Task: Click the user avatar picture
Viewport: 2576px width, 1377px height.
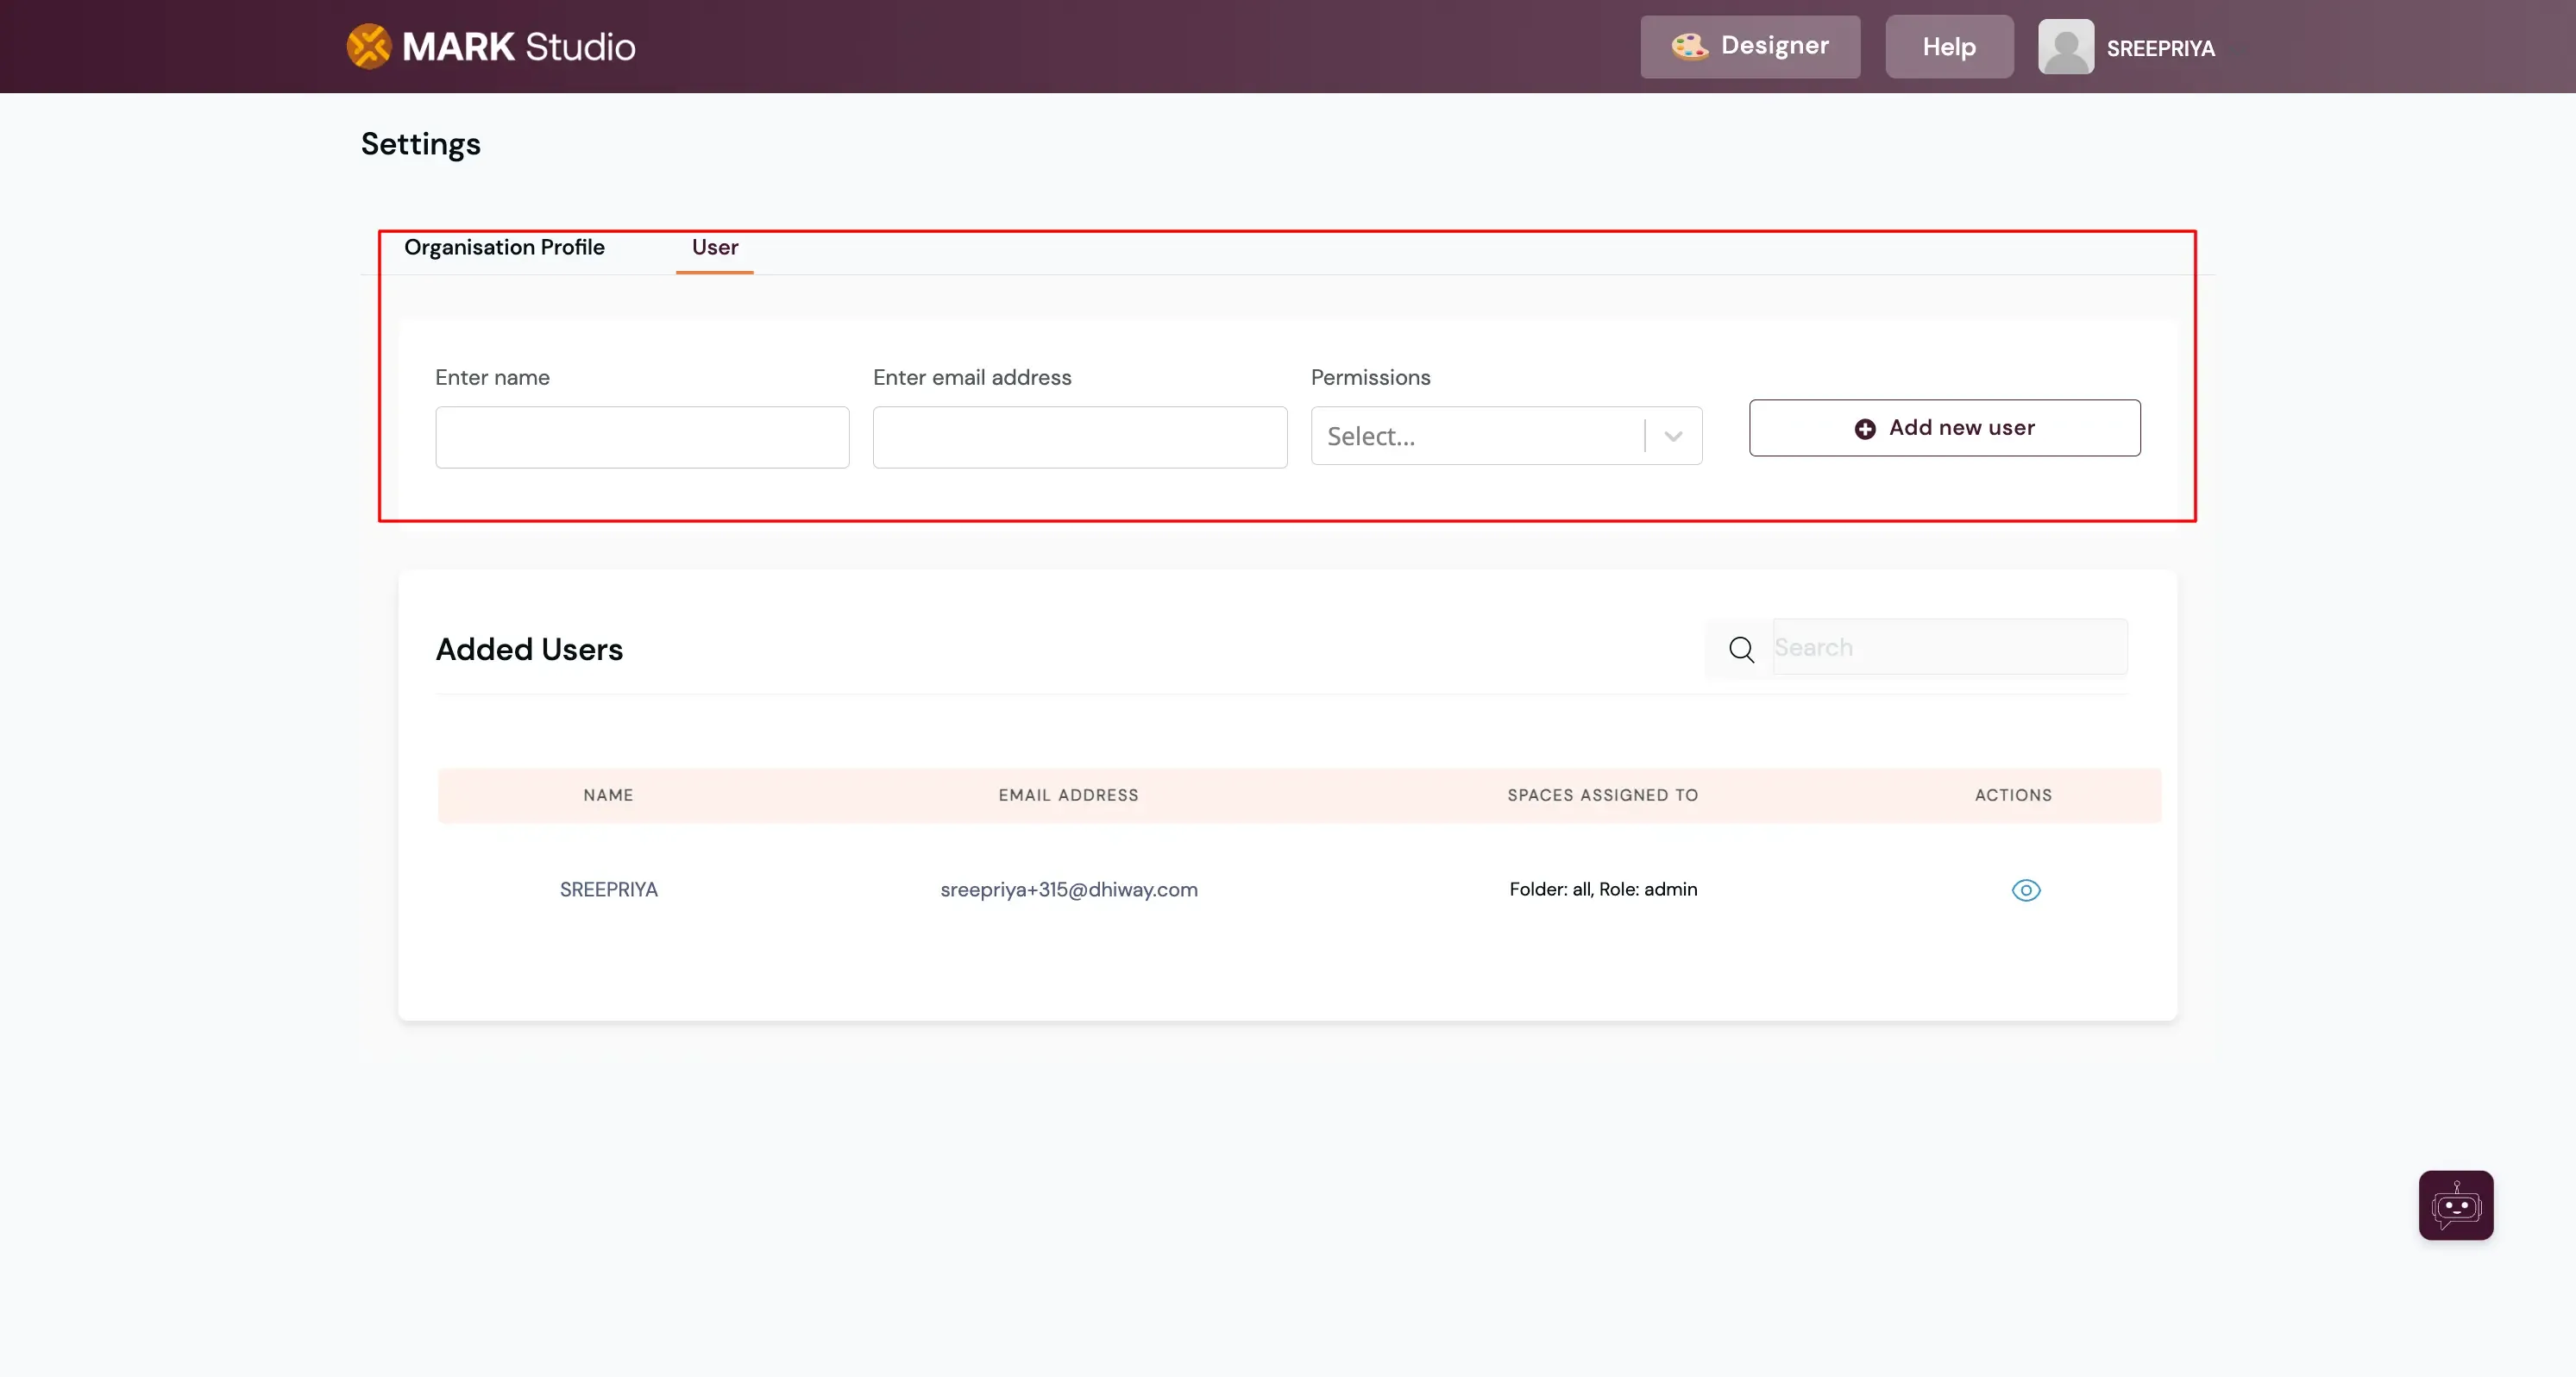Action: 2065,47
